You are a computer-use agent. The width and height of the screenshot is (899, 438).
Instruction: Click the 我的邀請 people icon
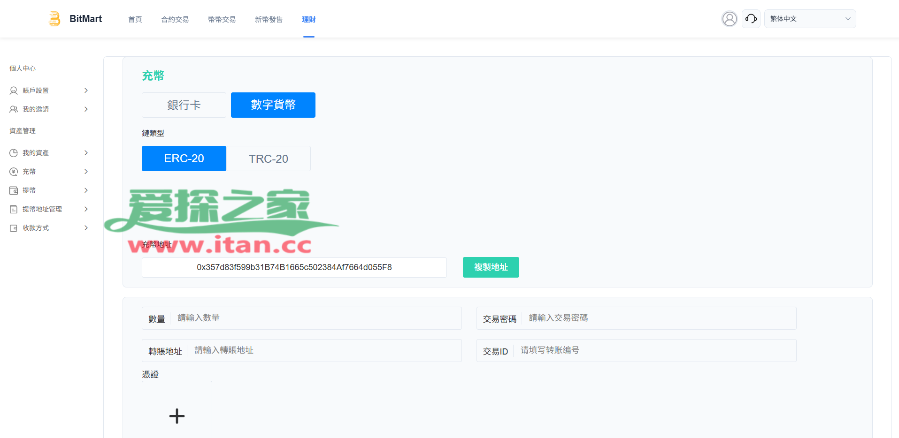[x=14, y=109]
